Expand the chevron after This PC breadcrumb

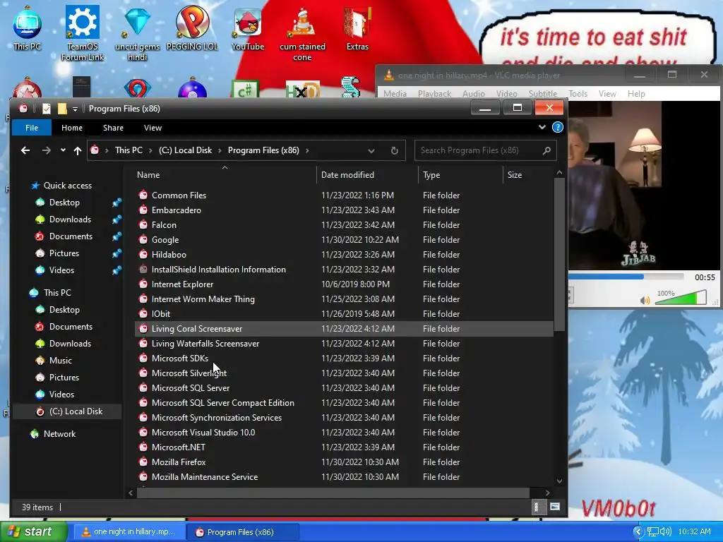click(x=150, y=150)
